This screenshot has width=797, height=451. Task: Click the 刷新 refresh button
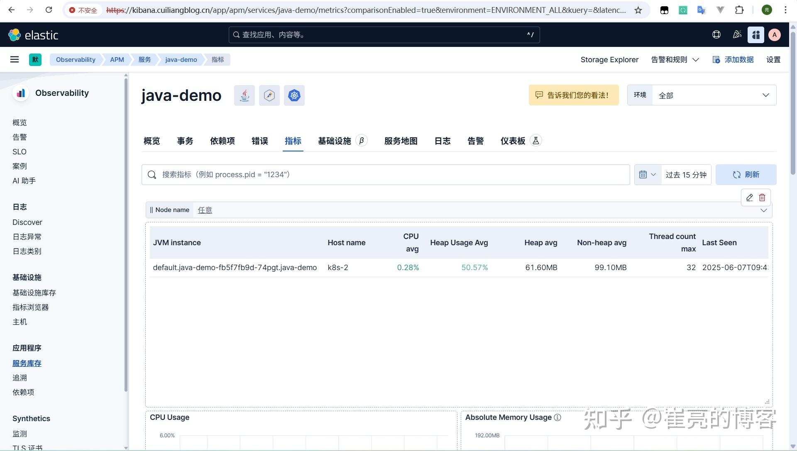point(746,174)
